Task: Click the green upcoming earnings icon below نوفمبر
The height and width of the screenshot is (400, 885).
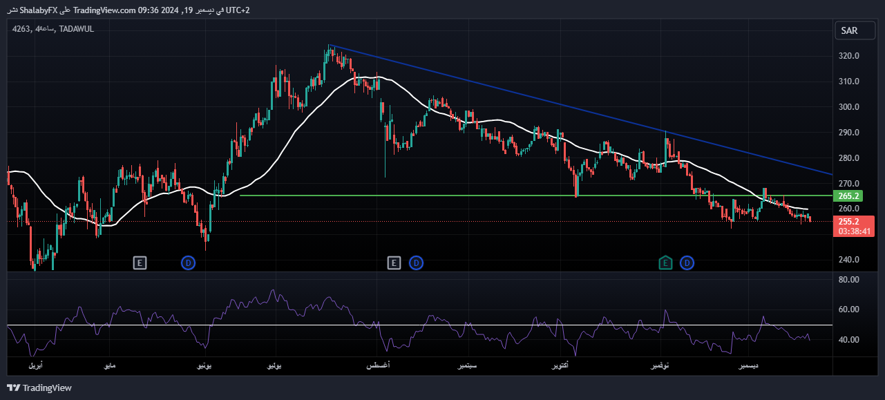Action: 665,263
